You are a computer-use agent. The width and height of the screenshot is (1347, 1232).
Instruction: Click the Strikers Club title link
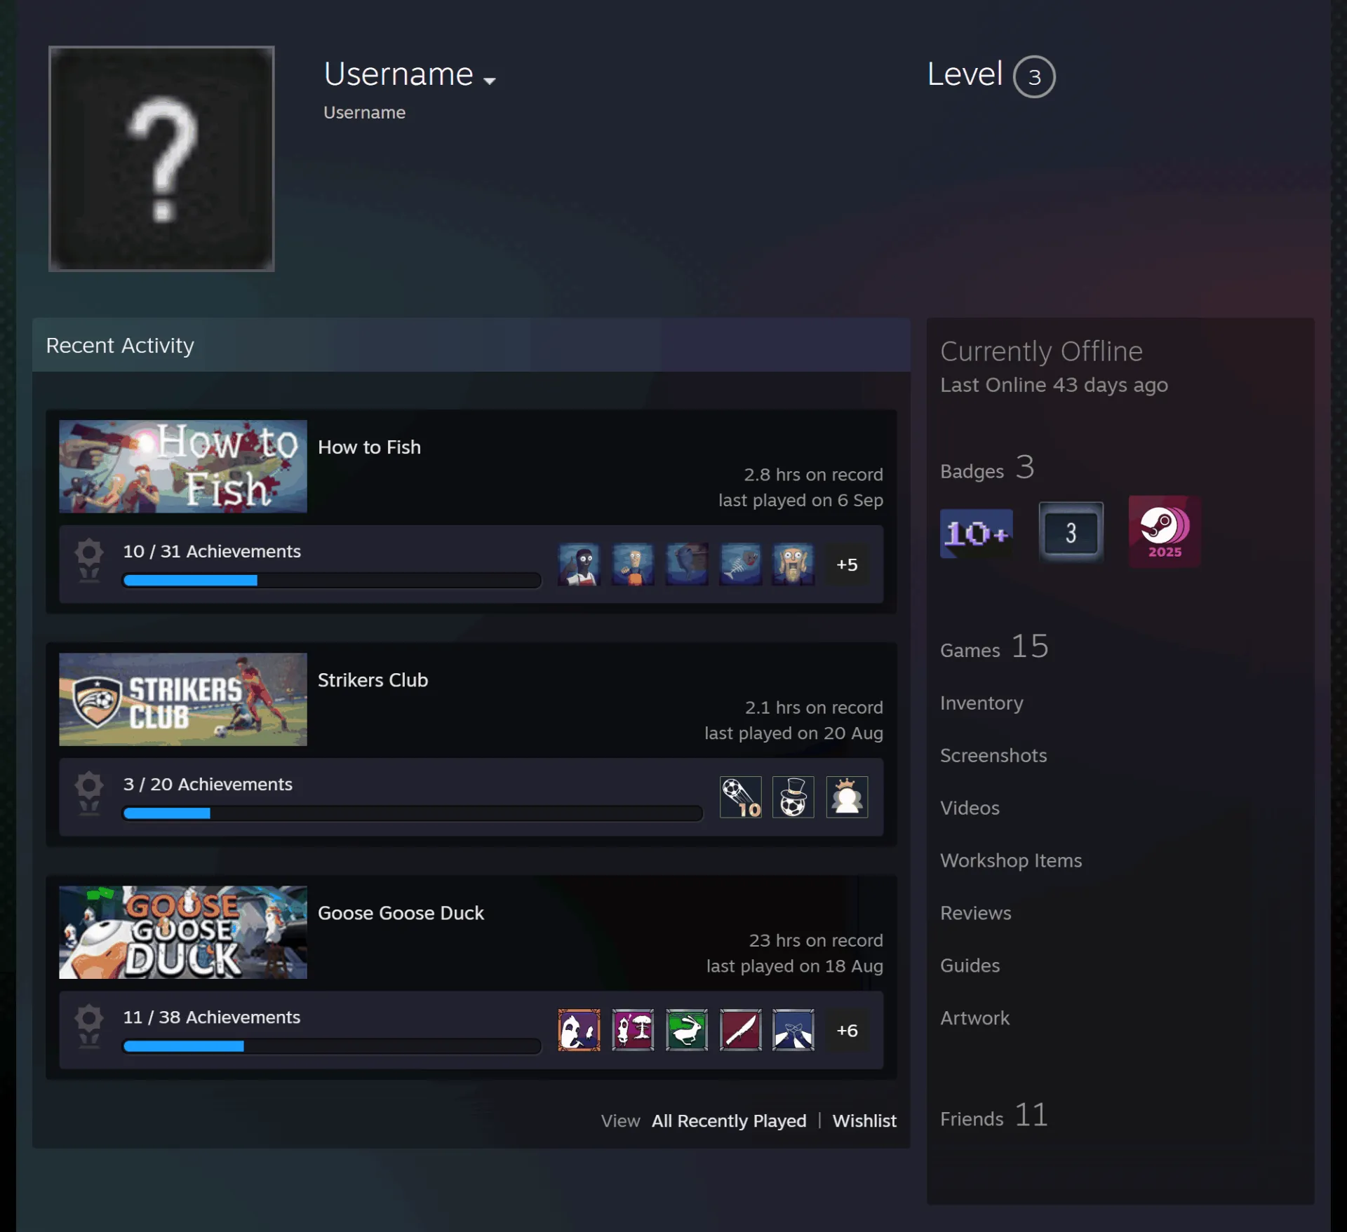pyautogui.click(x=373, y=680)
